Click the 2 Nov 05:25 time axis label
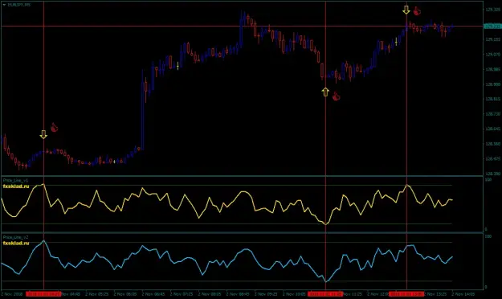502x299 pixels. pyautogui.click(x=96, y=294)
